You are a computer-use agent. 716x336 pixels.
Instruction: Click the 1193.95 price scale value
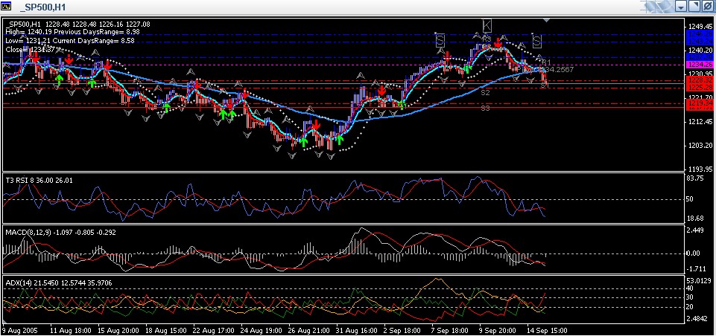coord(701,169)
